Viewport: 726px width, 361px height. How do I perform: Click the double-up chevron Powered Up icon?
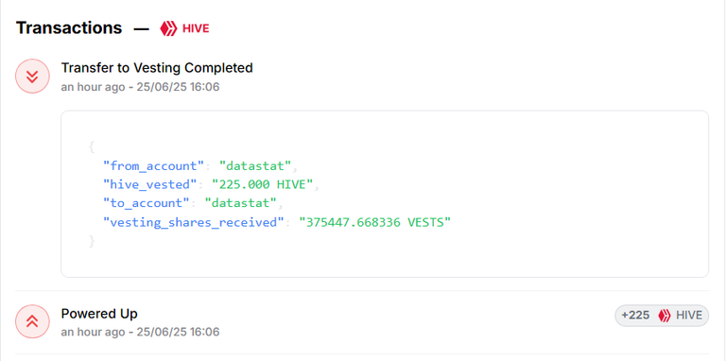click(32, 321)
